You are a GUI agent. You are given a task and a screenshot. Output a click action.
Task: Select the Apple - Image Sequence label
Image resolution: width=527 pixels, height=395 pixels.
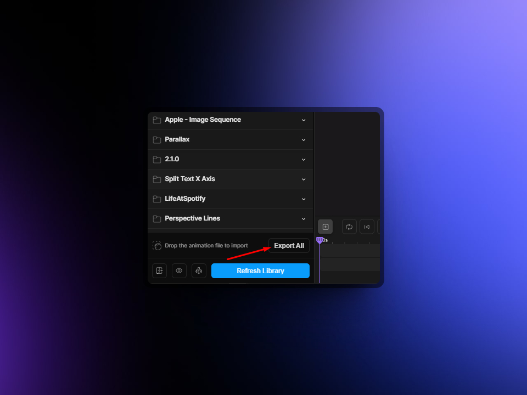(203, 120)
